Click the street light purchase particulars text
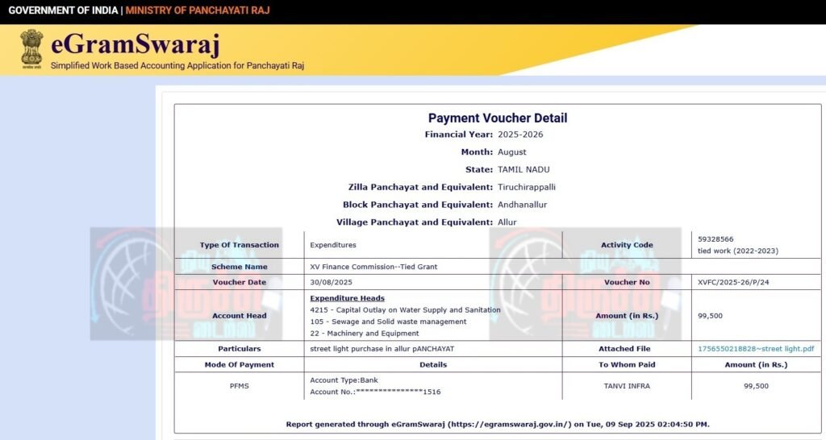 382,349
